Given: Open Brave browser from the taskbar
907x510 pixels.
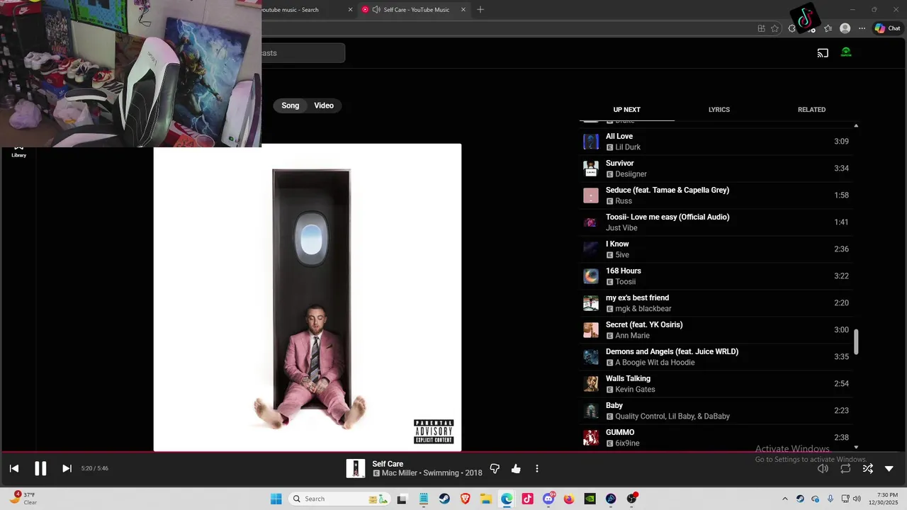Looking at the screenshot, I should [x=465, y=499].
